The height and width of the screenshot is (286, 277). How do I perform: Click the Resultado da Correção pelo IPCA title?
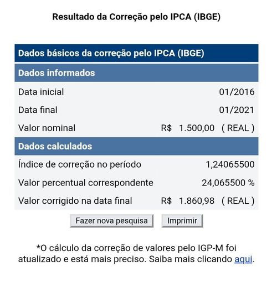click(136, 17)
